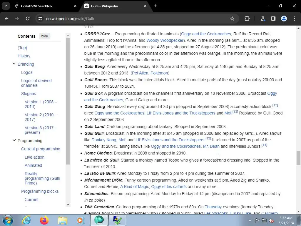The width and height of the screenshot is (301, 226).
Task: Go to Programming blocks subsection
Action: tap(40, 191)
